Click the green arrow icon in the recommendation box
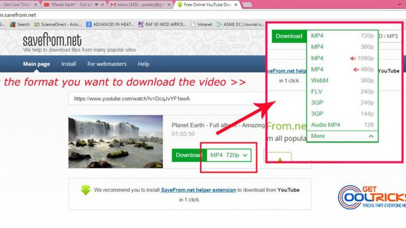406x228 pixels. pyautogui.click(x=86, y=190)
